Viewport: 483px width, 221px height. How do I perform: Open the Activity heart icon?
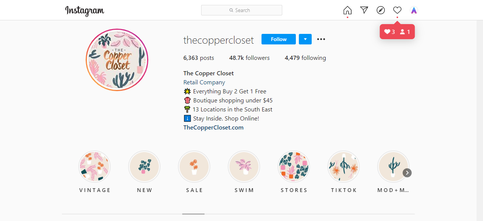tap(397, 10)
